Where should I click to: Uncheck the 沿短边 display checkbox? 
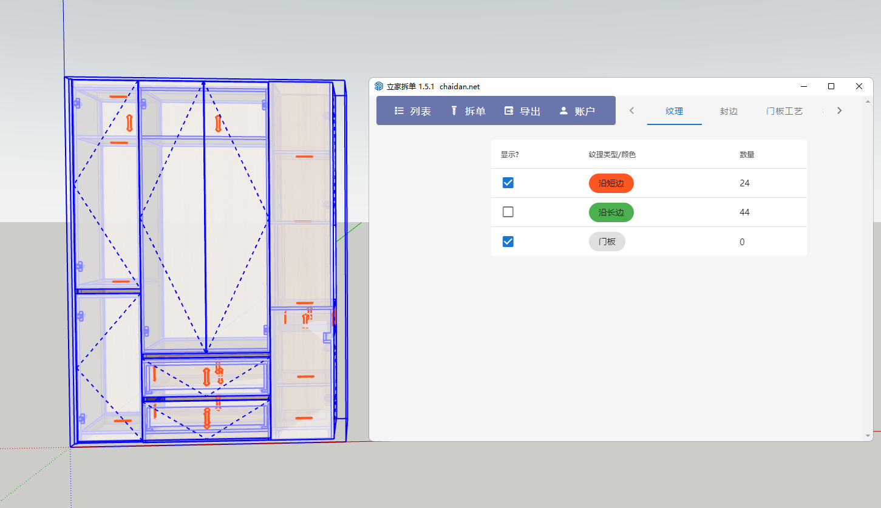(508, 183)
